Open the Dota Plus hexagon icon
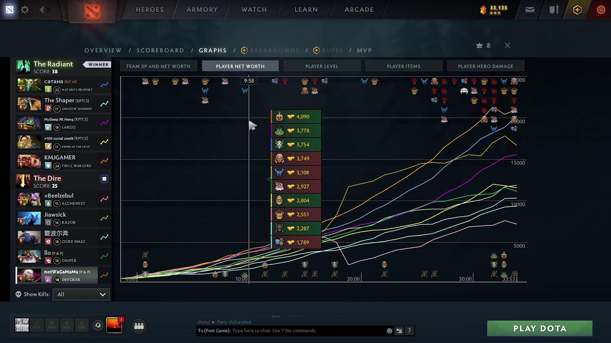The height and width of the screenshot is (343, 611). point(578,10)
